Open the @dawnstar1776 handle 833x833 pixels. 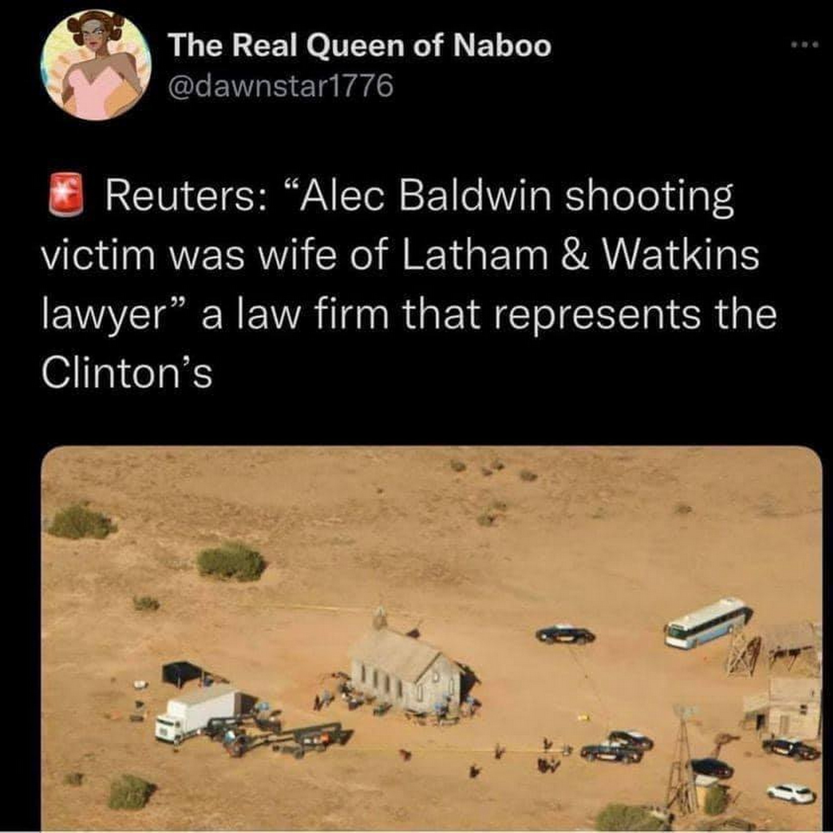(281, 86)
